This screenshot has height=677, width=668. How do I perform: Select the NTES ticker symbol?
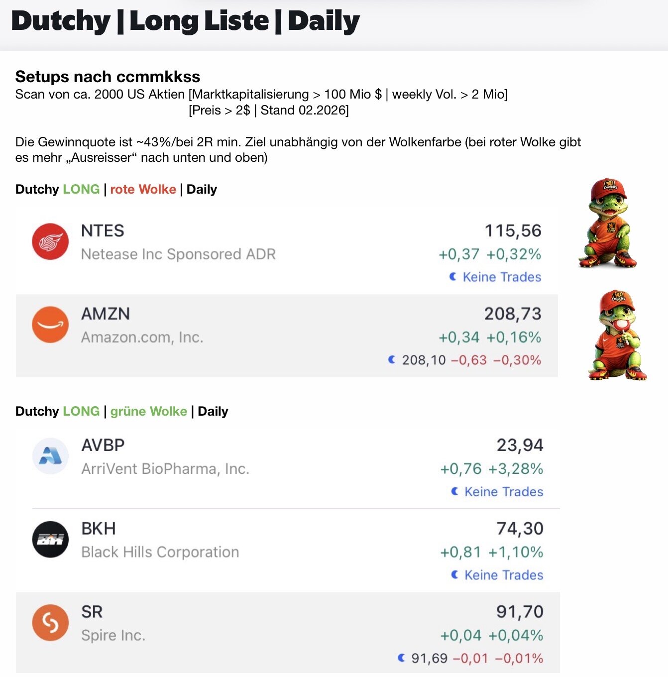[x=103, y=231]
